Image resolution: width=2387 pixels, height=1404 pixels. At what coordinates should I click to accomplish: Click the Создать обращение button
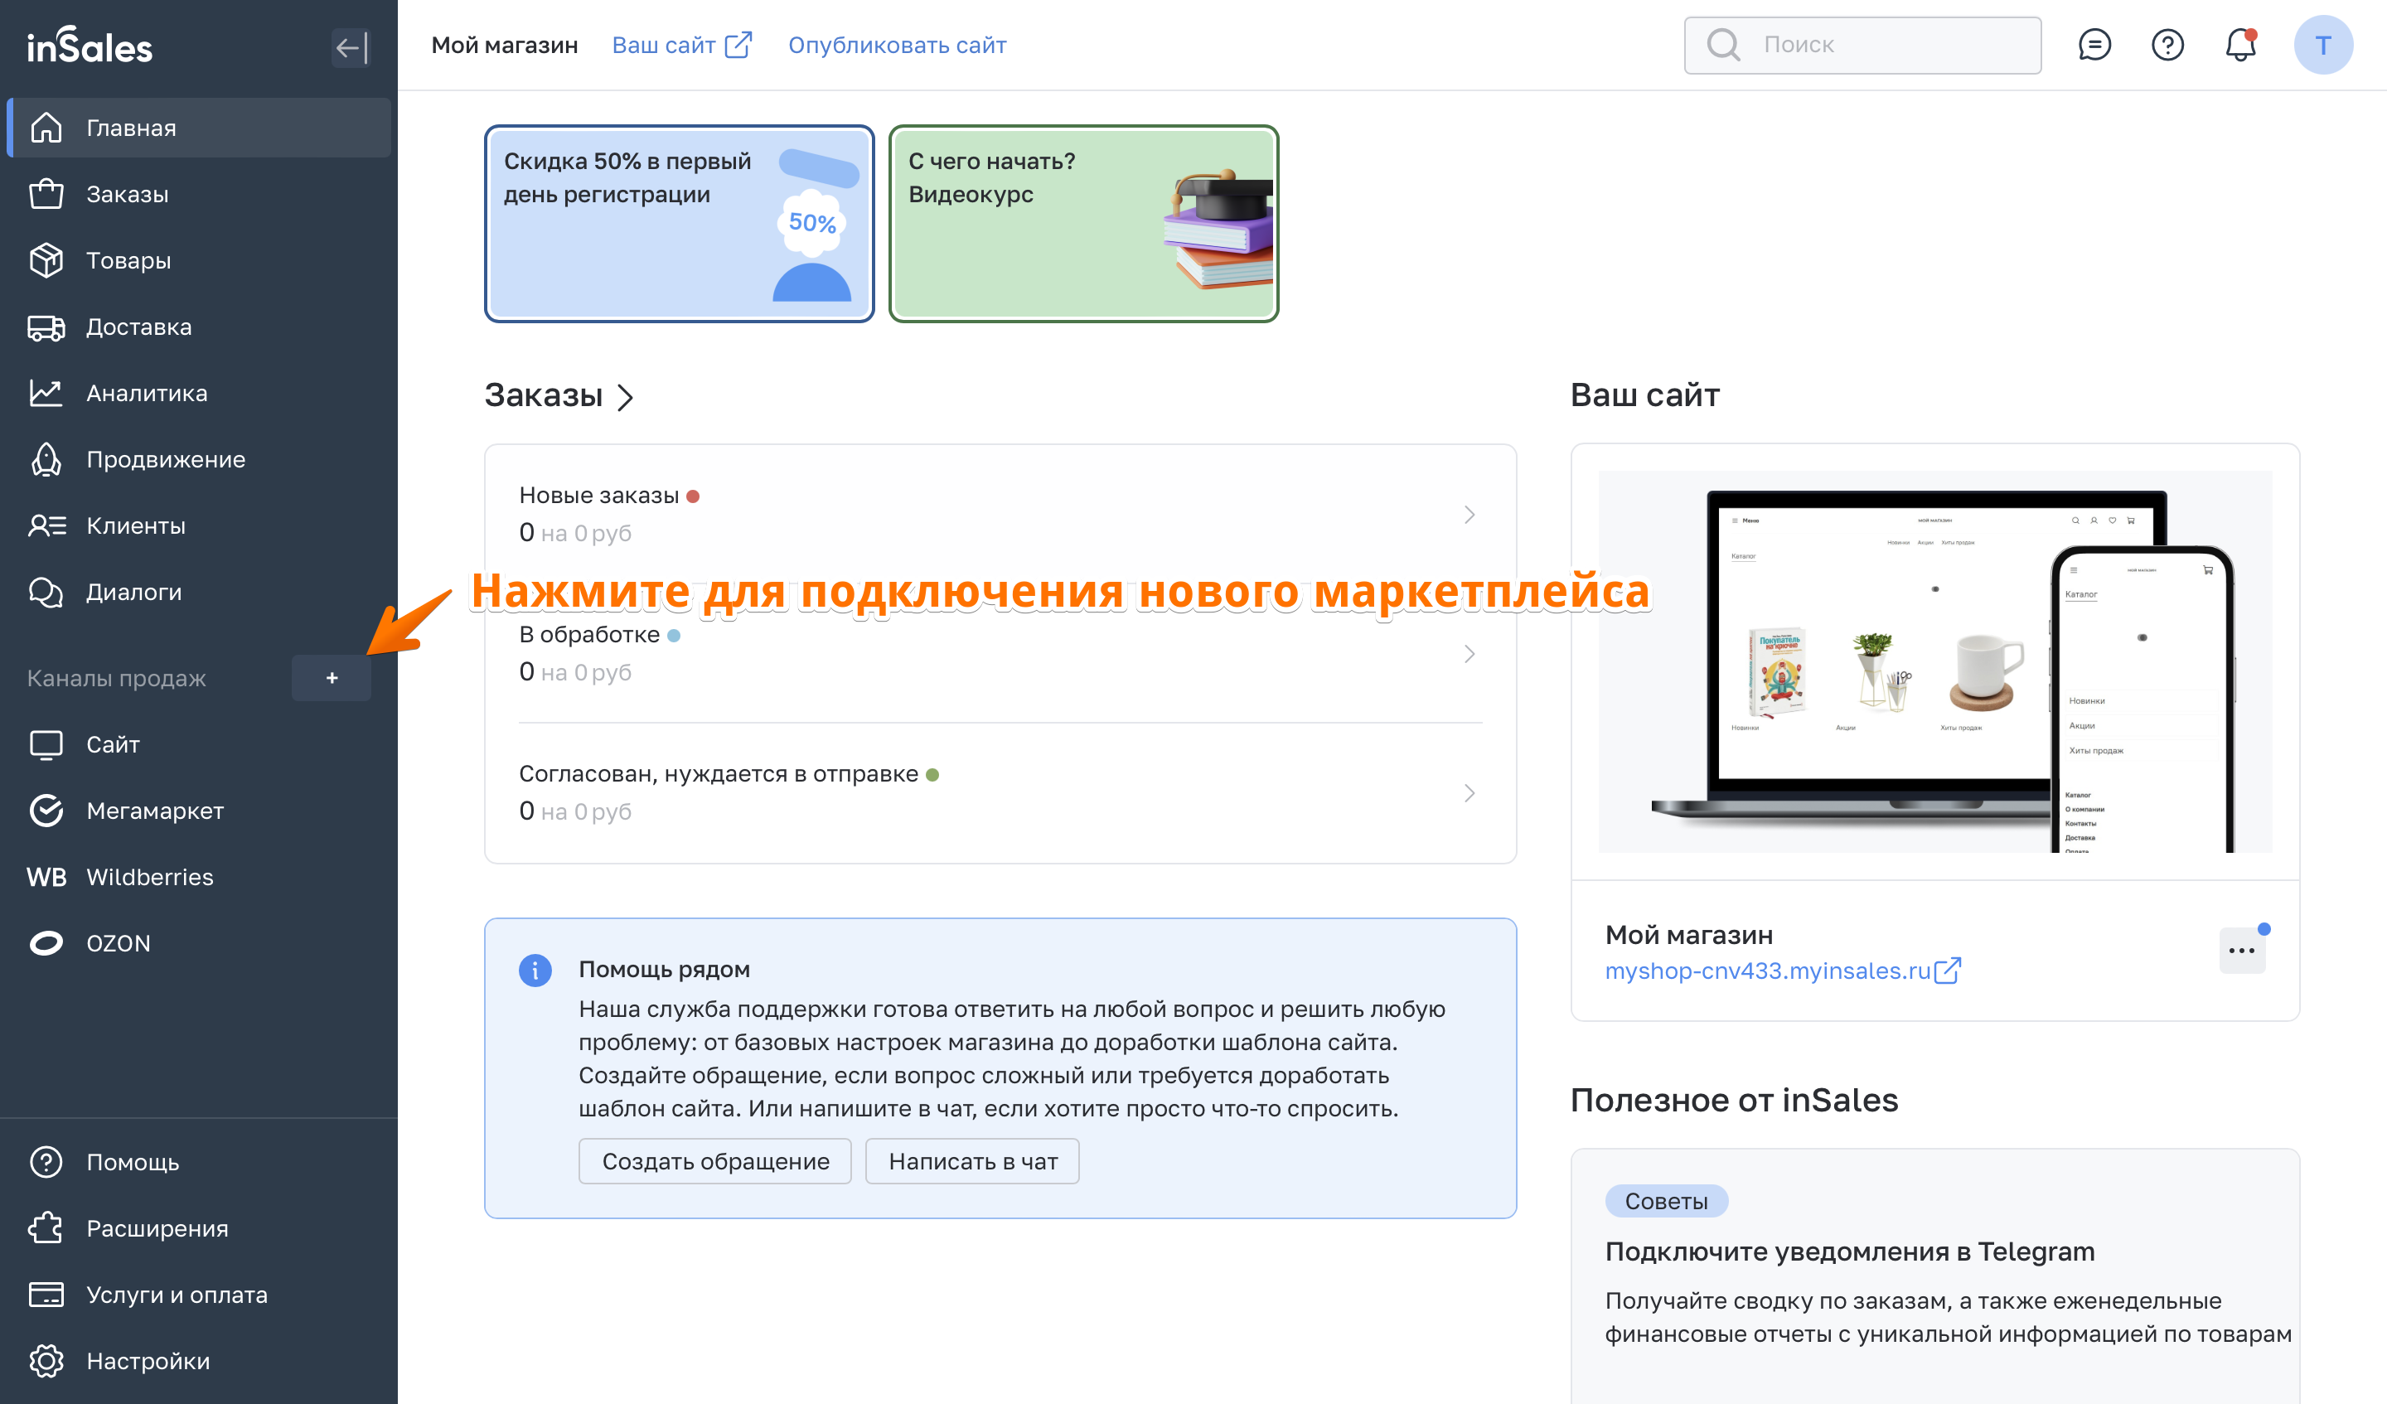click(x=715, y=1160)
